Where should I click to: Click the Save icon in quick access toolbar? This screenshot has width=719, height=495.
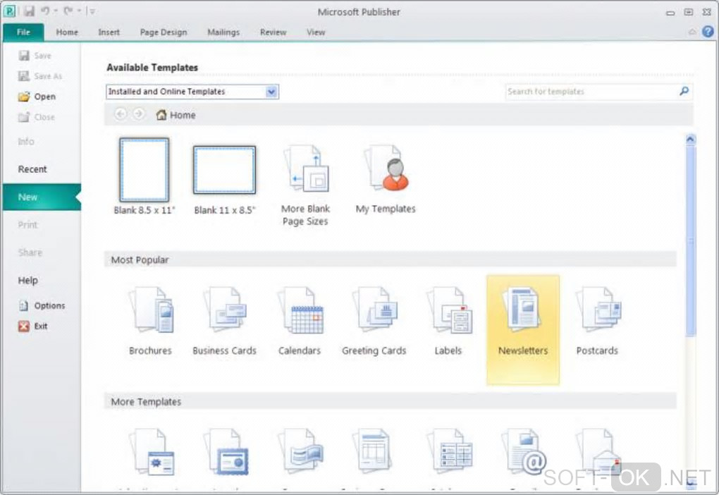coord(30,11)
